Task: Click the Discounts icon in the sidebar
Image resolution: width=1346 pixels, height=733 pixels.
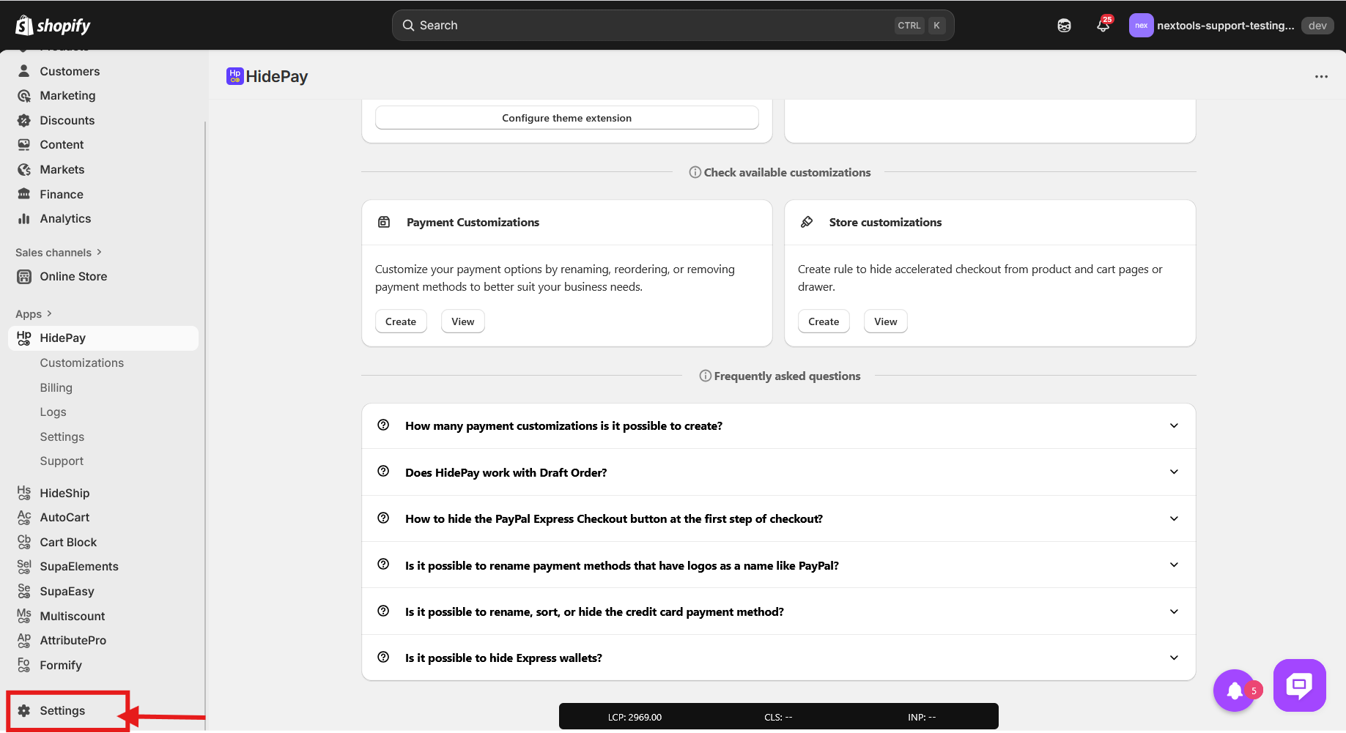Action: [24, 121]
